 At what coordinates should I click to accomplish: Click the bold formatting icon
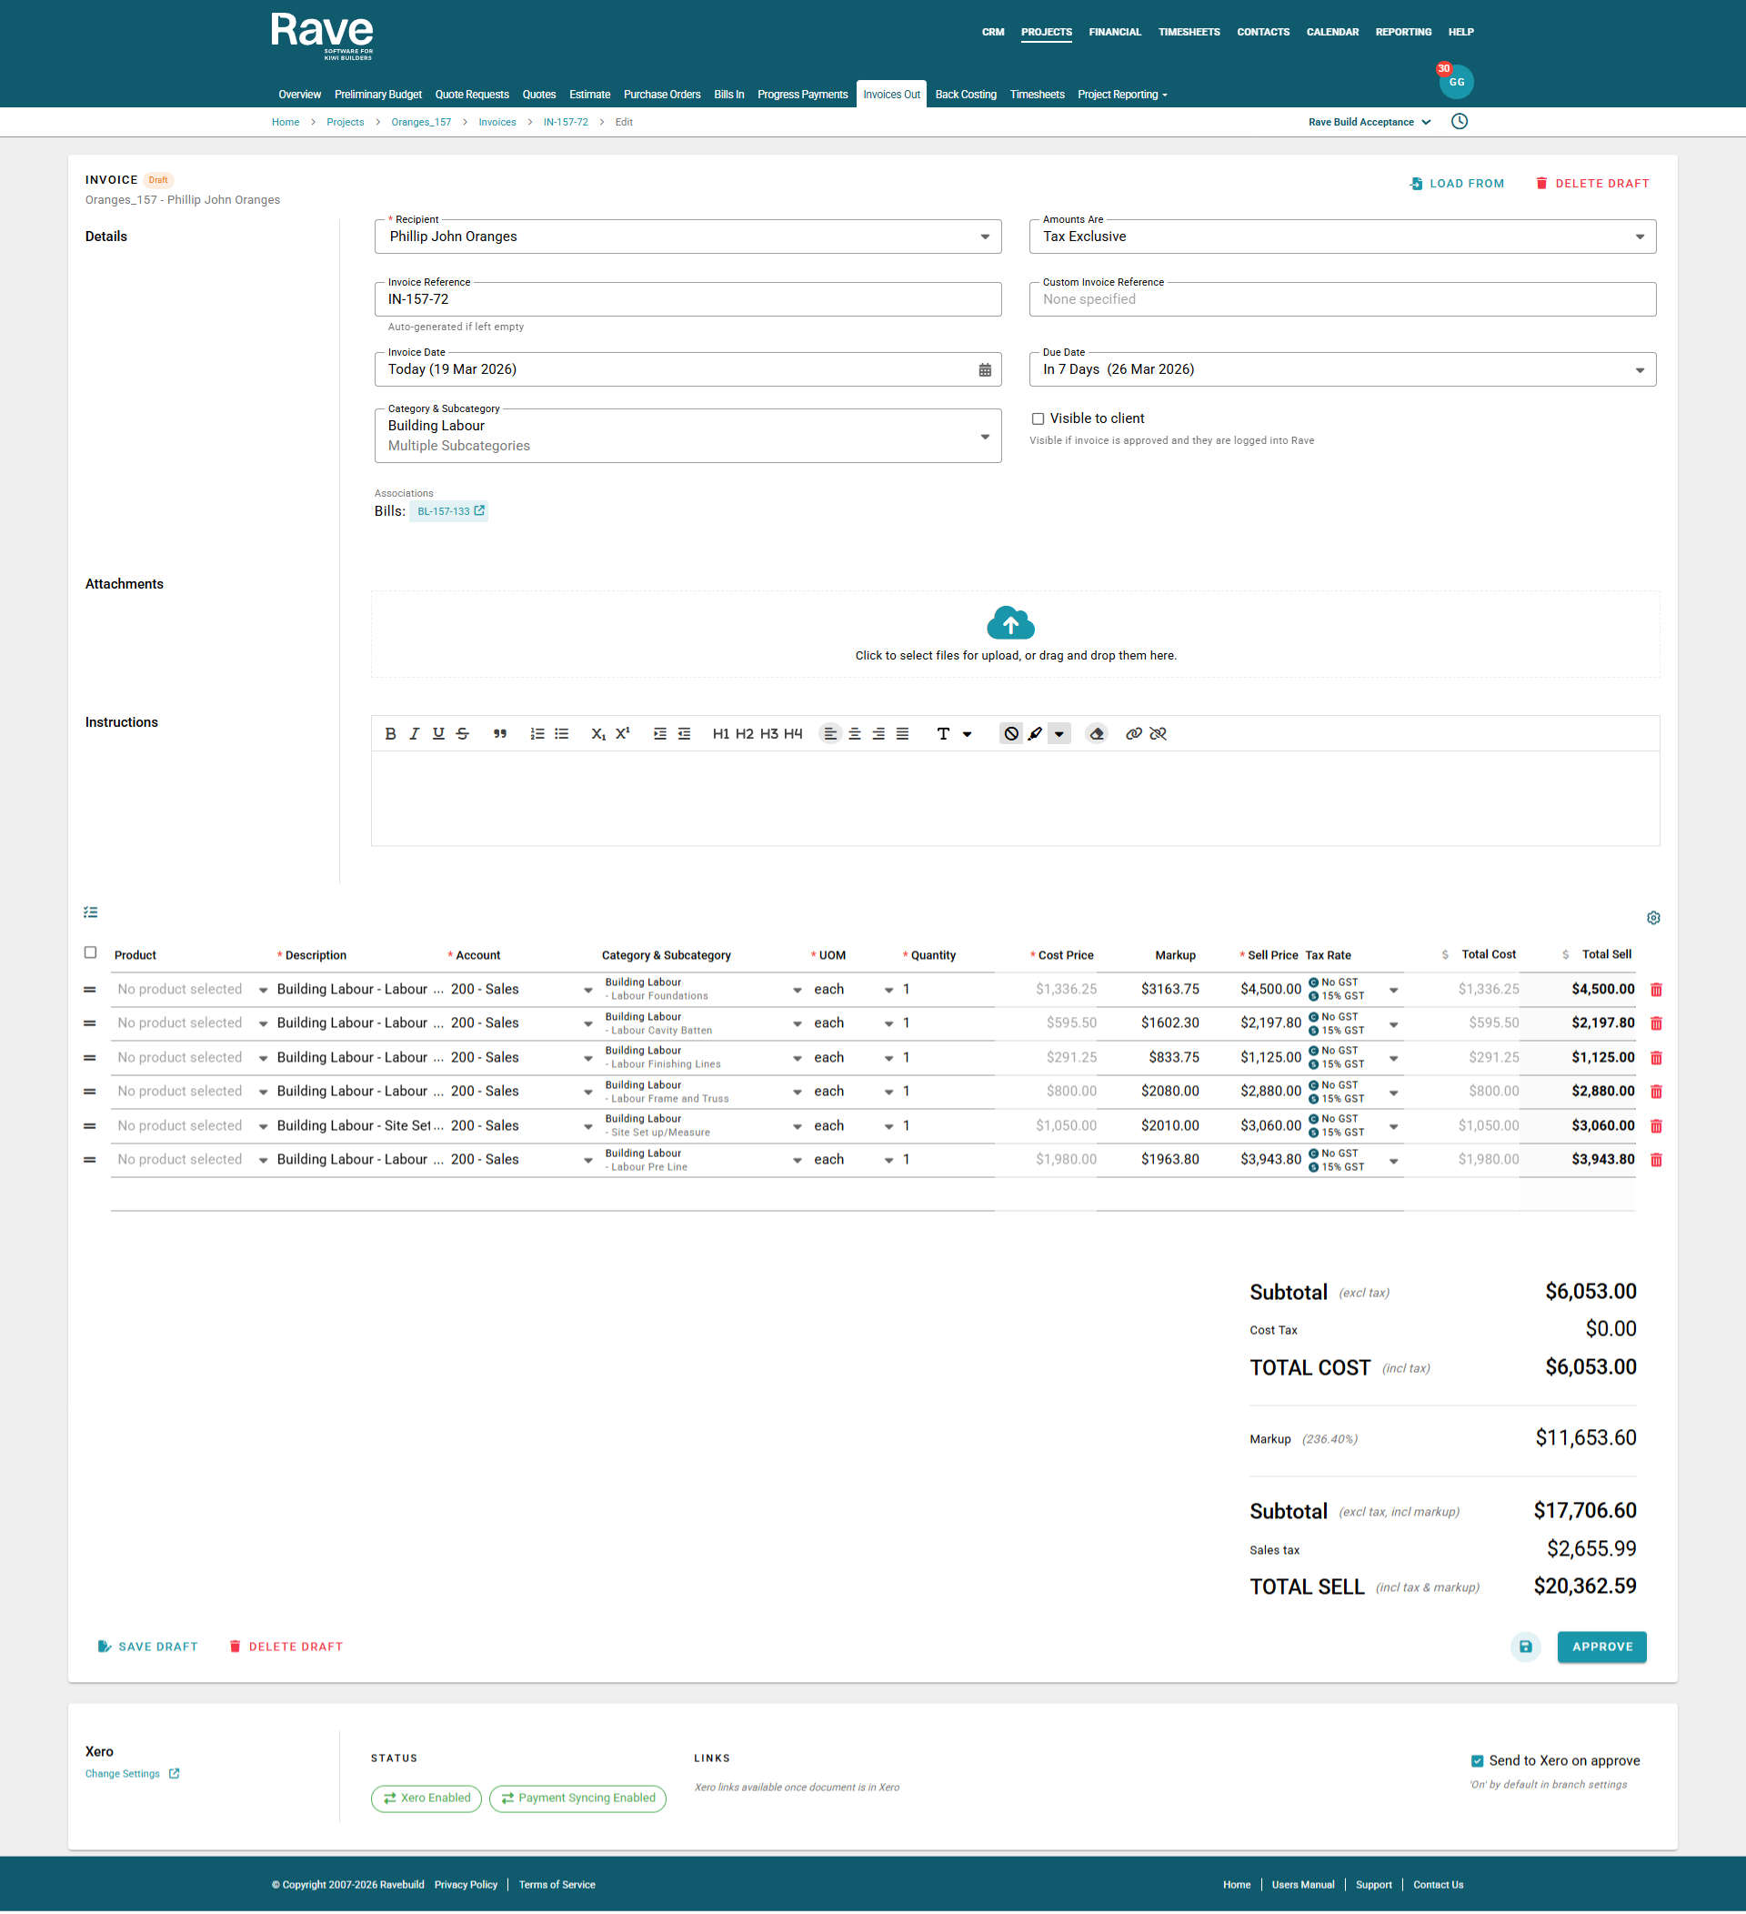[x=390, y=734]
